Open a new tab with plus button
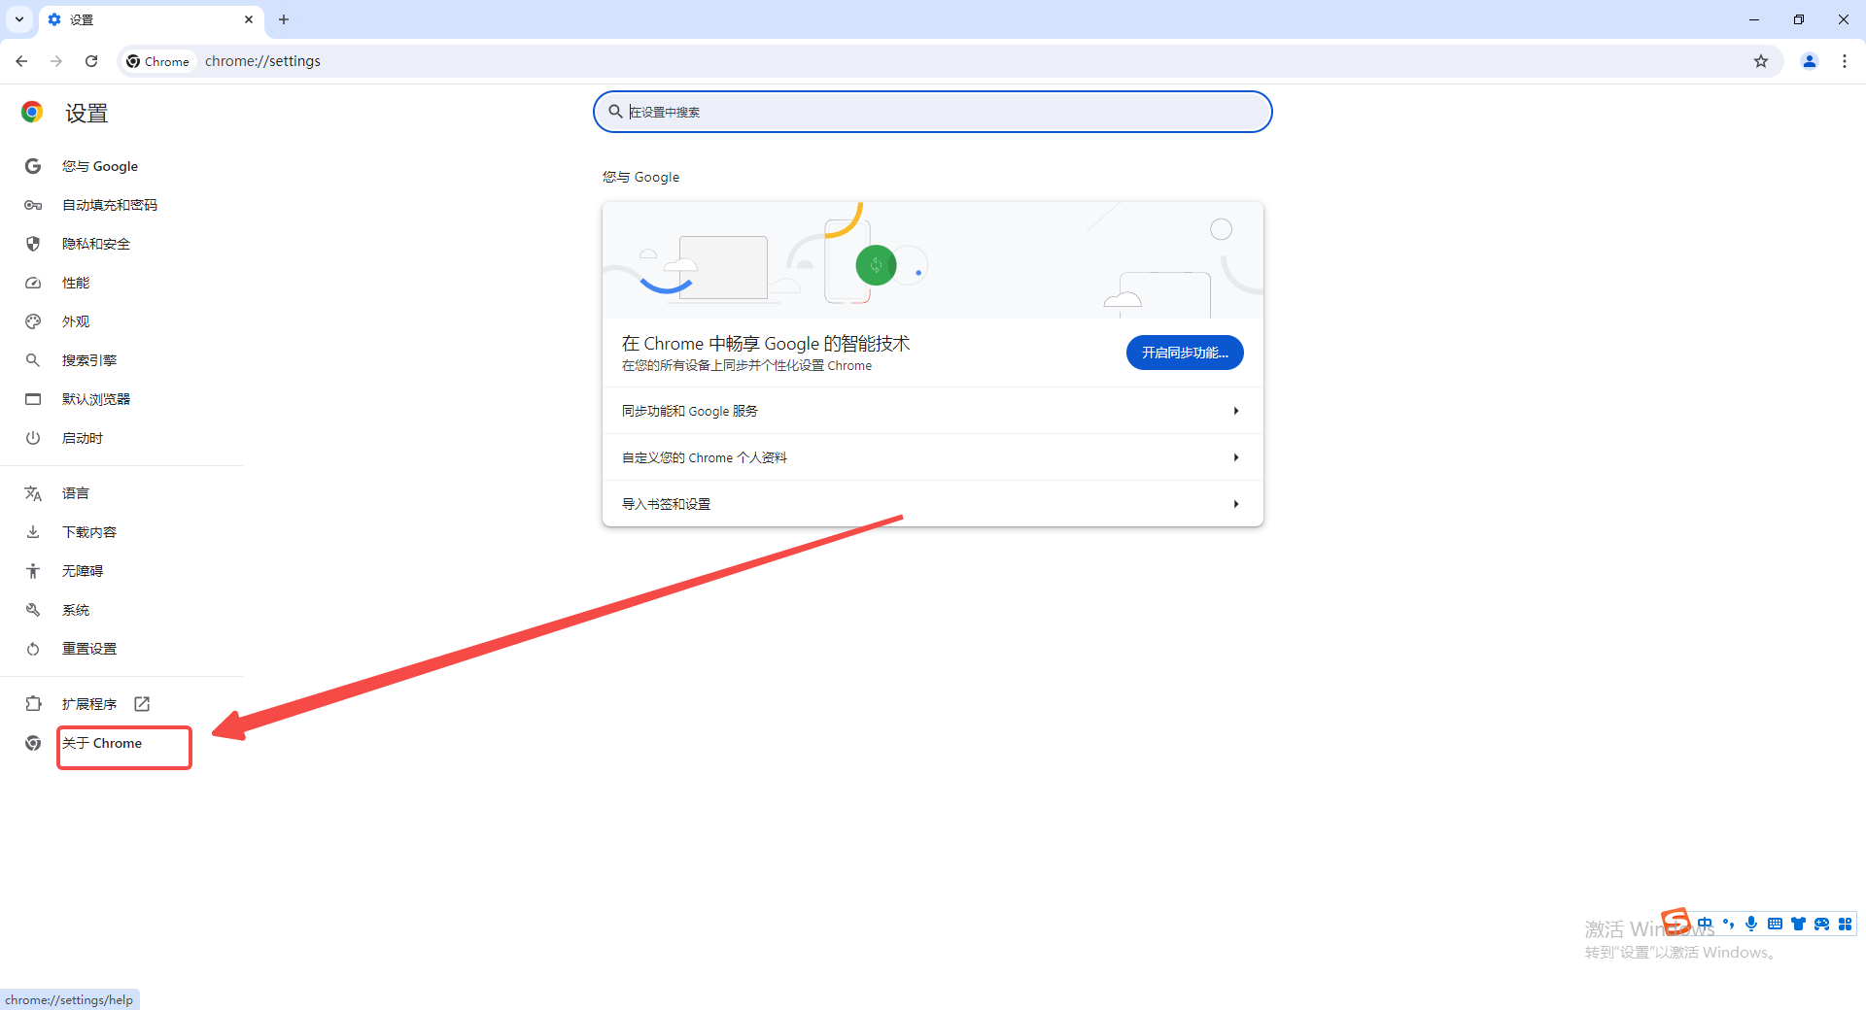Viewport: 1866px width, 1010px height. pyautogui.click(x=284, y=19)
